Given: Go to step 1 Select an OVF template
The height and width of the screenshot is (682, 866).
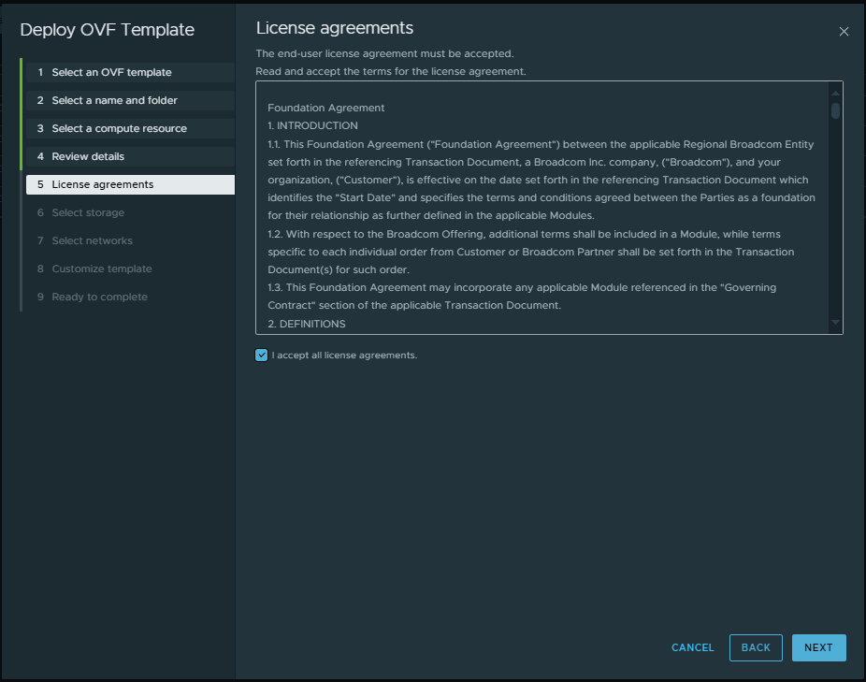Looking at the screenshot, I should pos(111,72).
